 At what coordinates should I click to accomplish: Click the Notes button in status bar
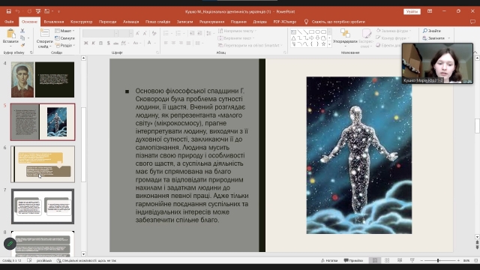tap(329, 260)
